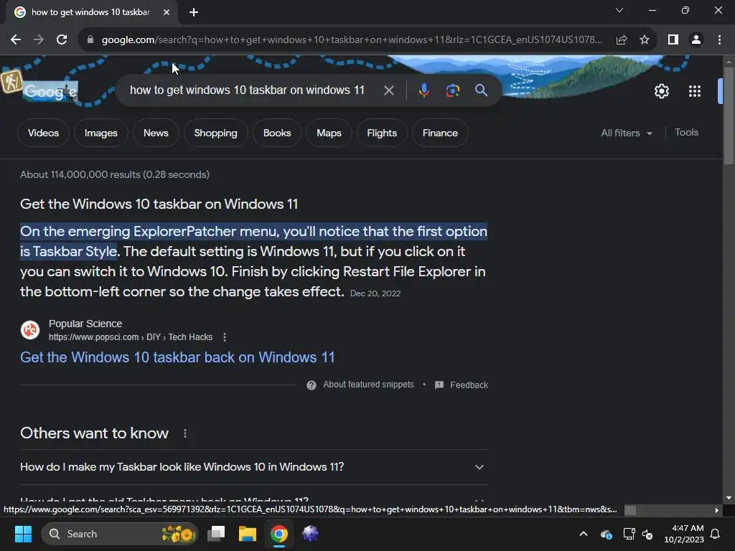
Task: Share this page via the share icon
Action: pyautogui.click(x=622, y=40)
